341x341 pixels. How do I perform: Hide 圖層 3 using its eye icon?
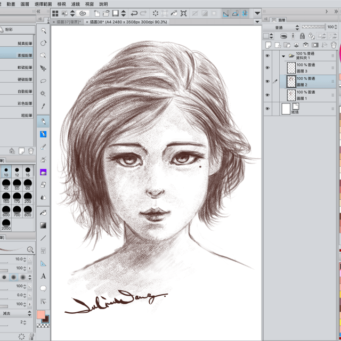point(267,68)
